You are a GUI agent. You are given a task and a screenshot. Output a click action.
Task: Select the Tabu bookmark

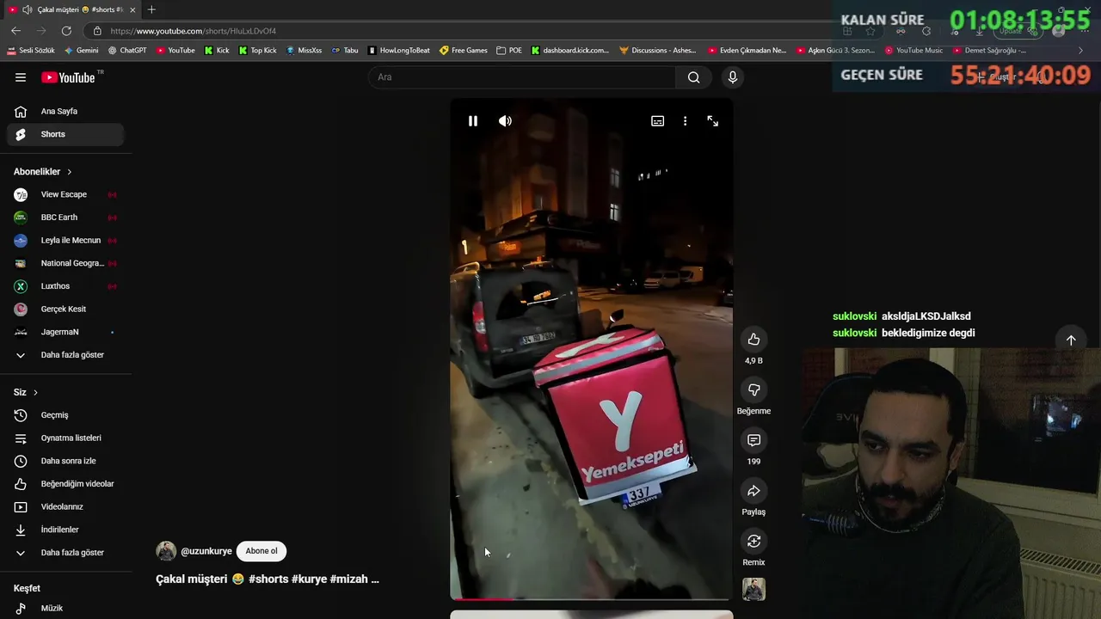pyautogui.click(x=345, y=51)
